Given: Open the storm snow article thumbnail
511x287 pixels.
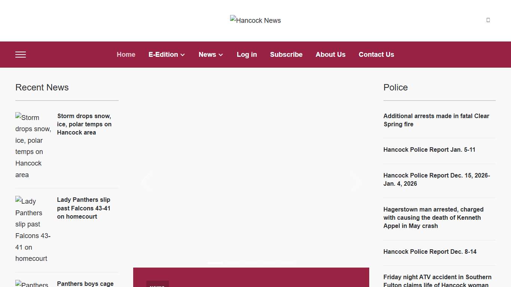Looking at the screenshot, I should pos(33,146).
